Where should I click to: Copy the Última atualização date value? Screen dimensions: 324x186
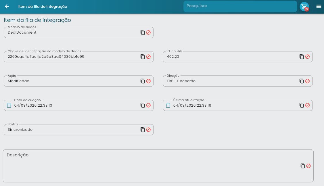[x=302, y=105]
